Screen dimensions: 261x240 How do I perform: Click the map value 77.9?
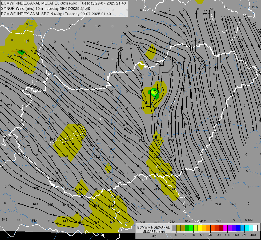point(142,222)
